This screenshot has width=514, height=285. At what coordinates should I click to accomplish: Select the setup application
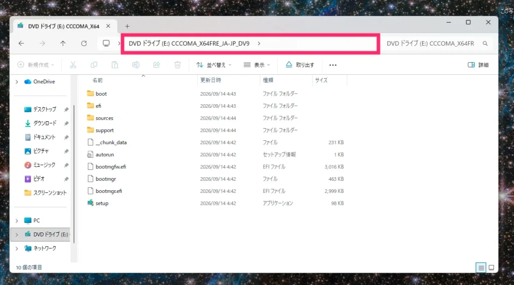point(102,203)
